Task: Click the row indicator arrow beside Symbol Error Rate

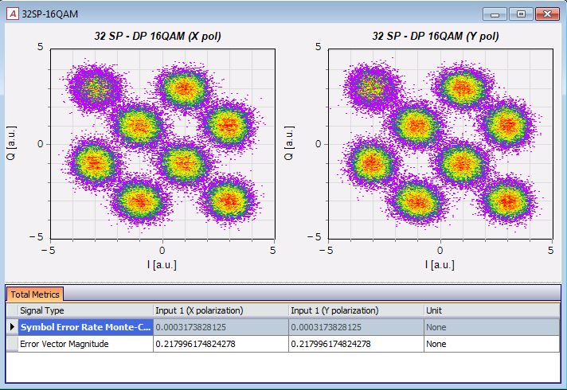Action: click(x=12, y=327)
